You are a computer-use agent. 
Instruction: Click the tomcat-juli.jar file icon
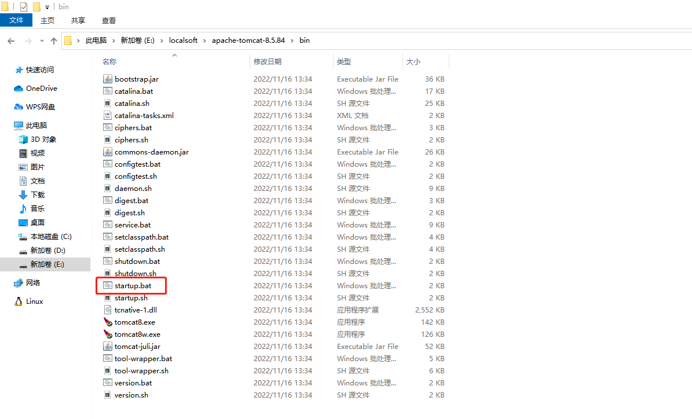[107, 346]
